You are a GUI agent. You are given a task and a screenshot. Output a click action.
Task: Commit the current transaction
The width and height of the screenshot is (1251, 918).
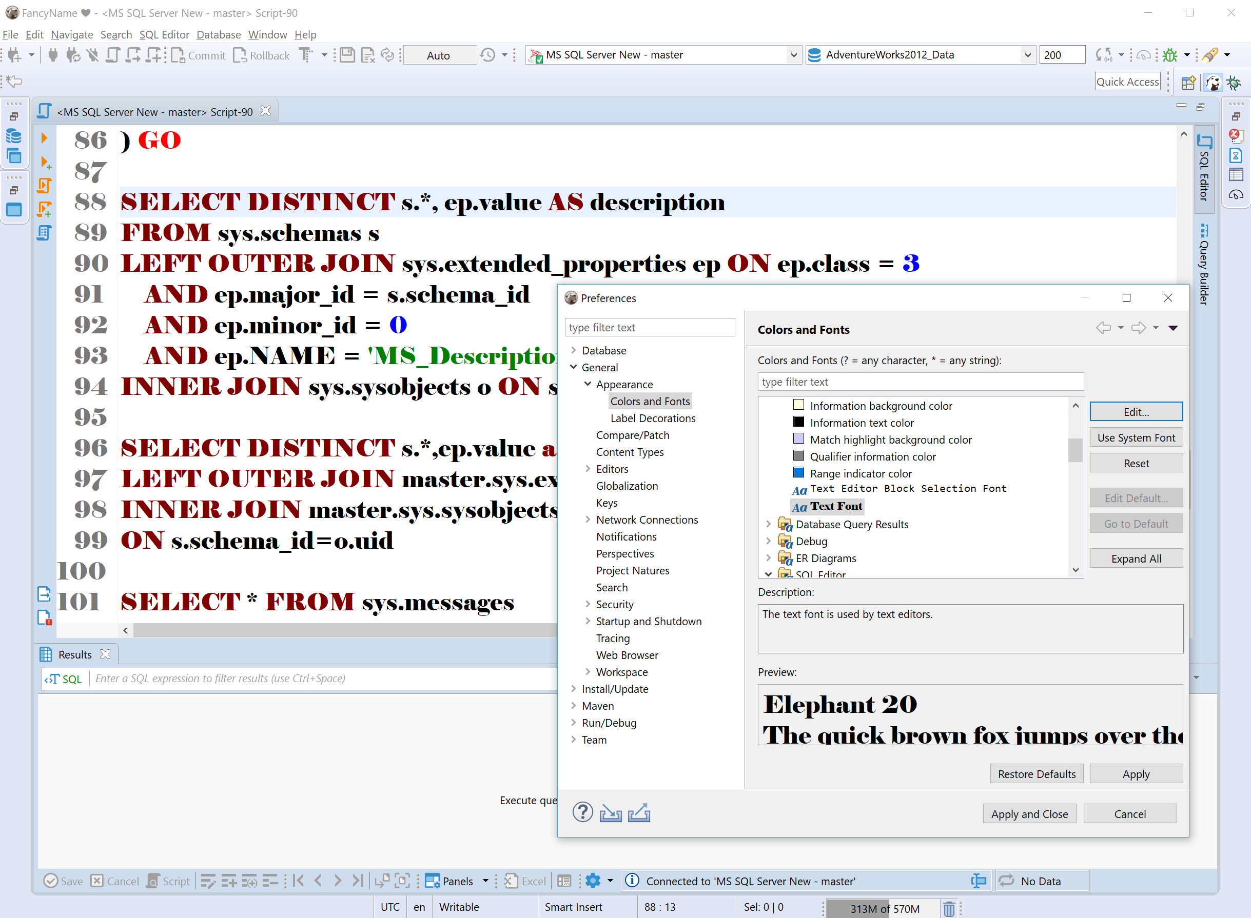click(x=199, y=55)
